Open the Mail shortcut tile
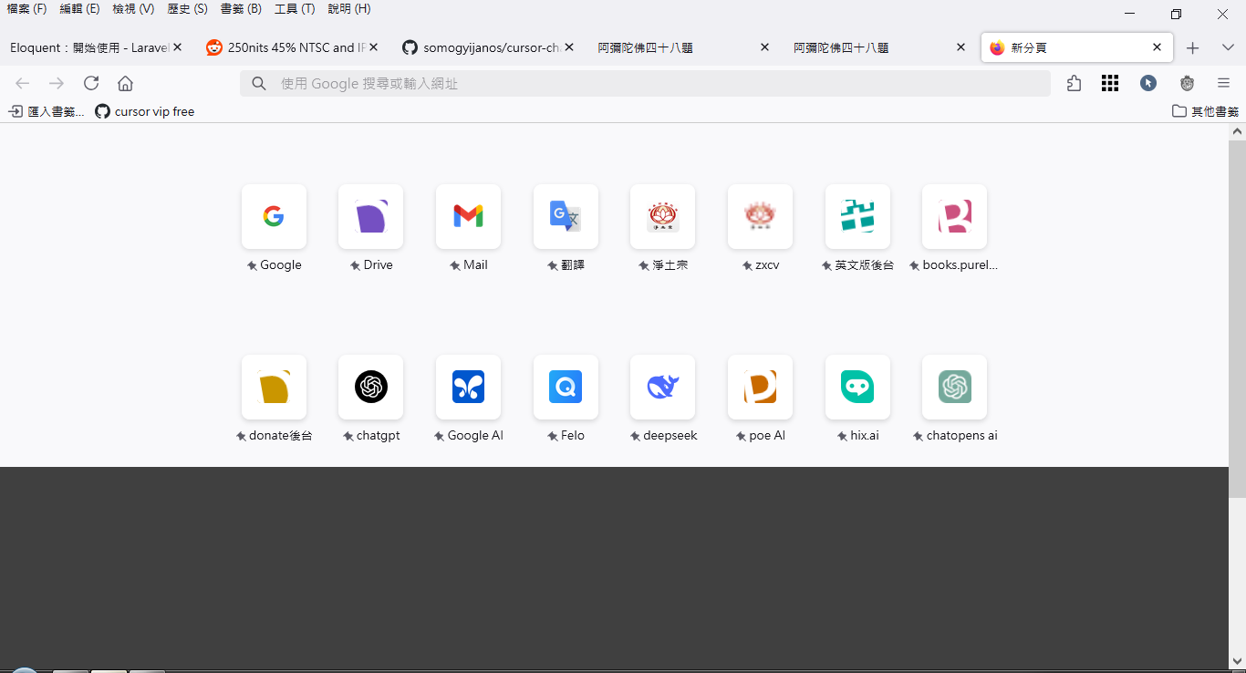This screenshot has height=673, width=1246. coord(468,217)
